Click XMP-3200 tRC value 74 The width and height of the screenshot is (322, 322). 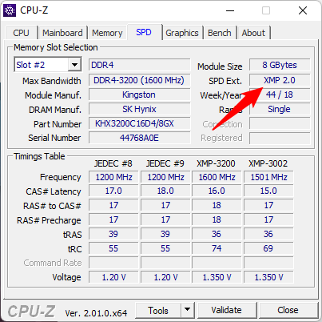[x=217, y=248]
